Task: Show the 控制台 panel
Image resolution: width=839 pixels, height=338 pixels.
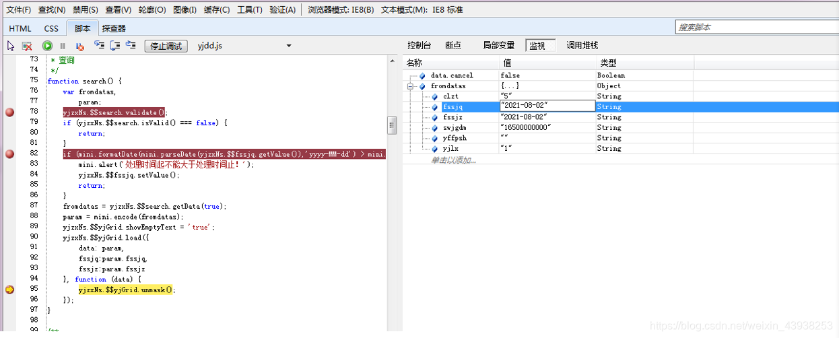Action: pyautogui.click(x=419, y=45)
